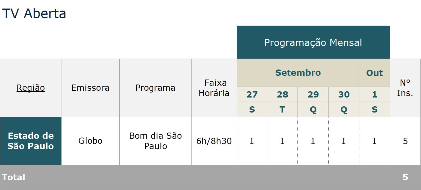The height and width of the screenshot is (190, 421).
Task: Select the insertion cell under day 27
Action: 252,141
